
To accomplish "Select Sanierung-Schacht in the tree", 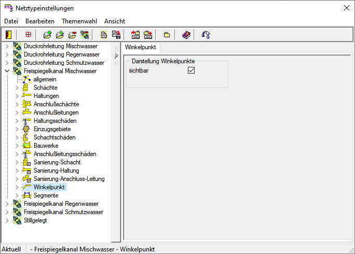I will point(57,162).
